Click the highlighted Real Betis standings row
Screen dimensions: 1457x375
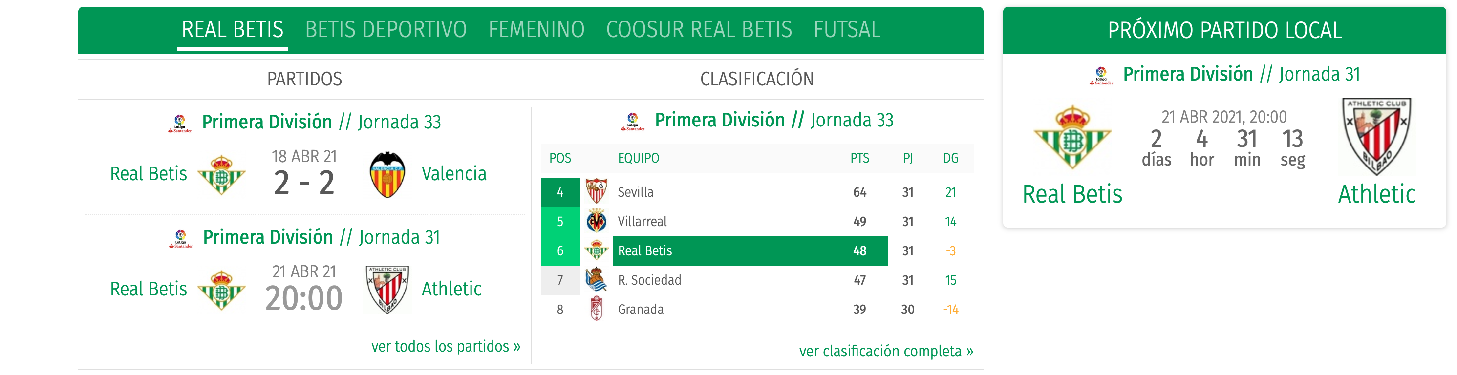point(757,250)
